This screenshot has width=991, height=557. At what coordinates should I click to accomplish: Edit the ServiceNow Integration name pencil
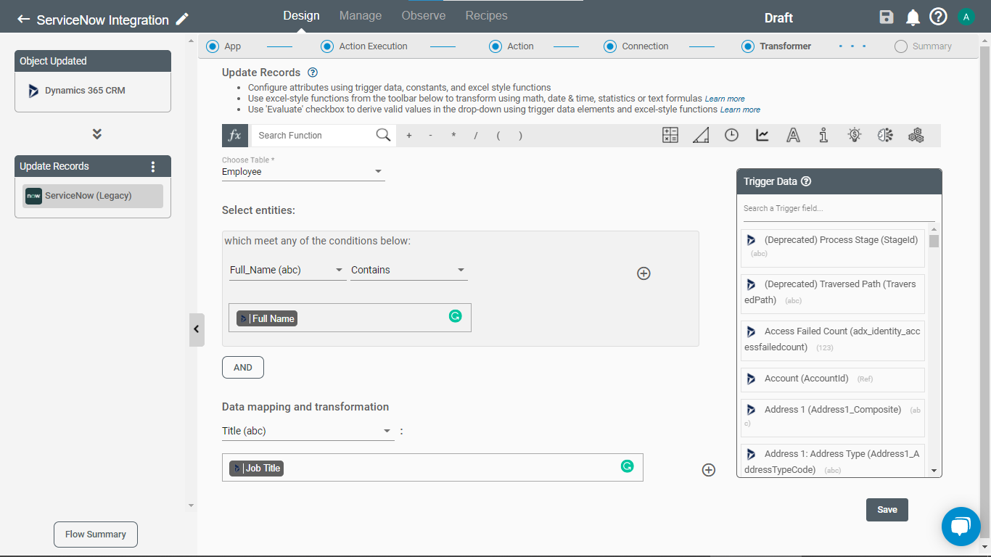coord(182,19)
